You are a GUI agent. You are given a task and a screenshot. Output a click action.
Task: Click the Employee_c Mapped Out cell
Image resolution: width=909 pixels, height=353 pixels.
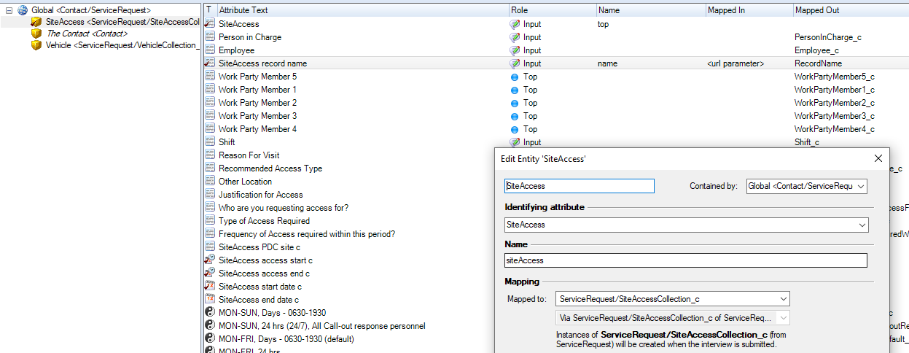(816, 50)
